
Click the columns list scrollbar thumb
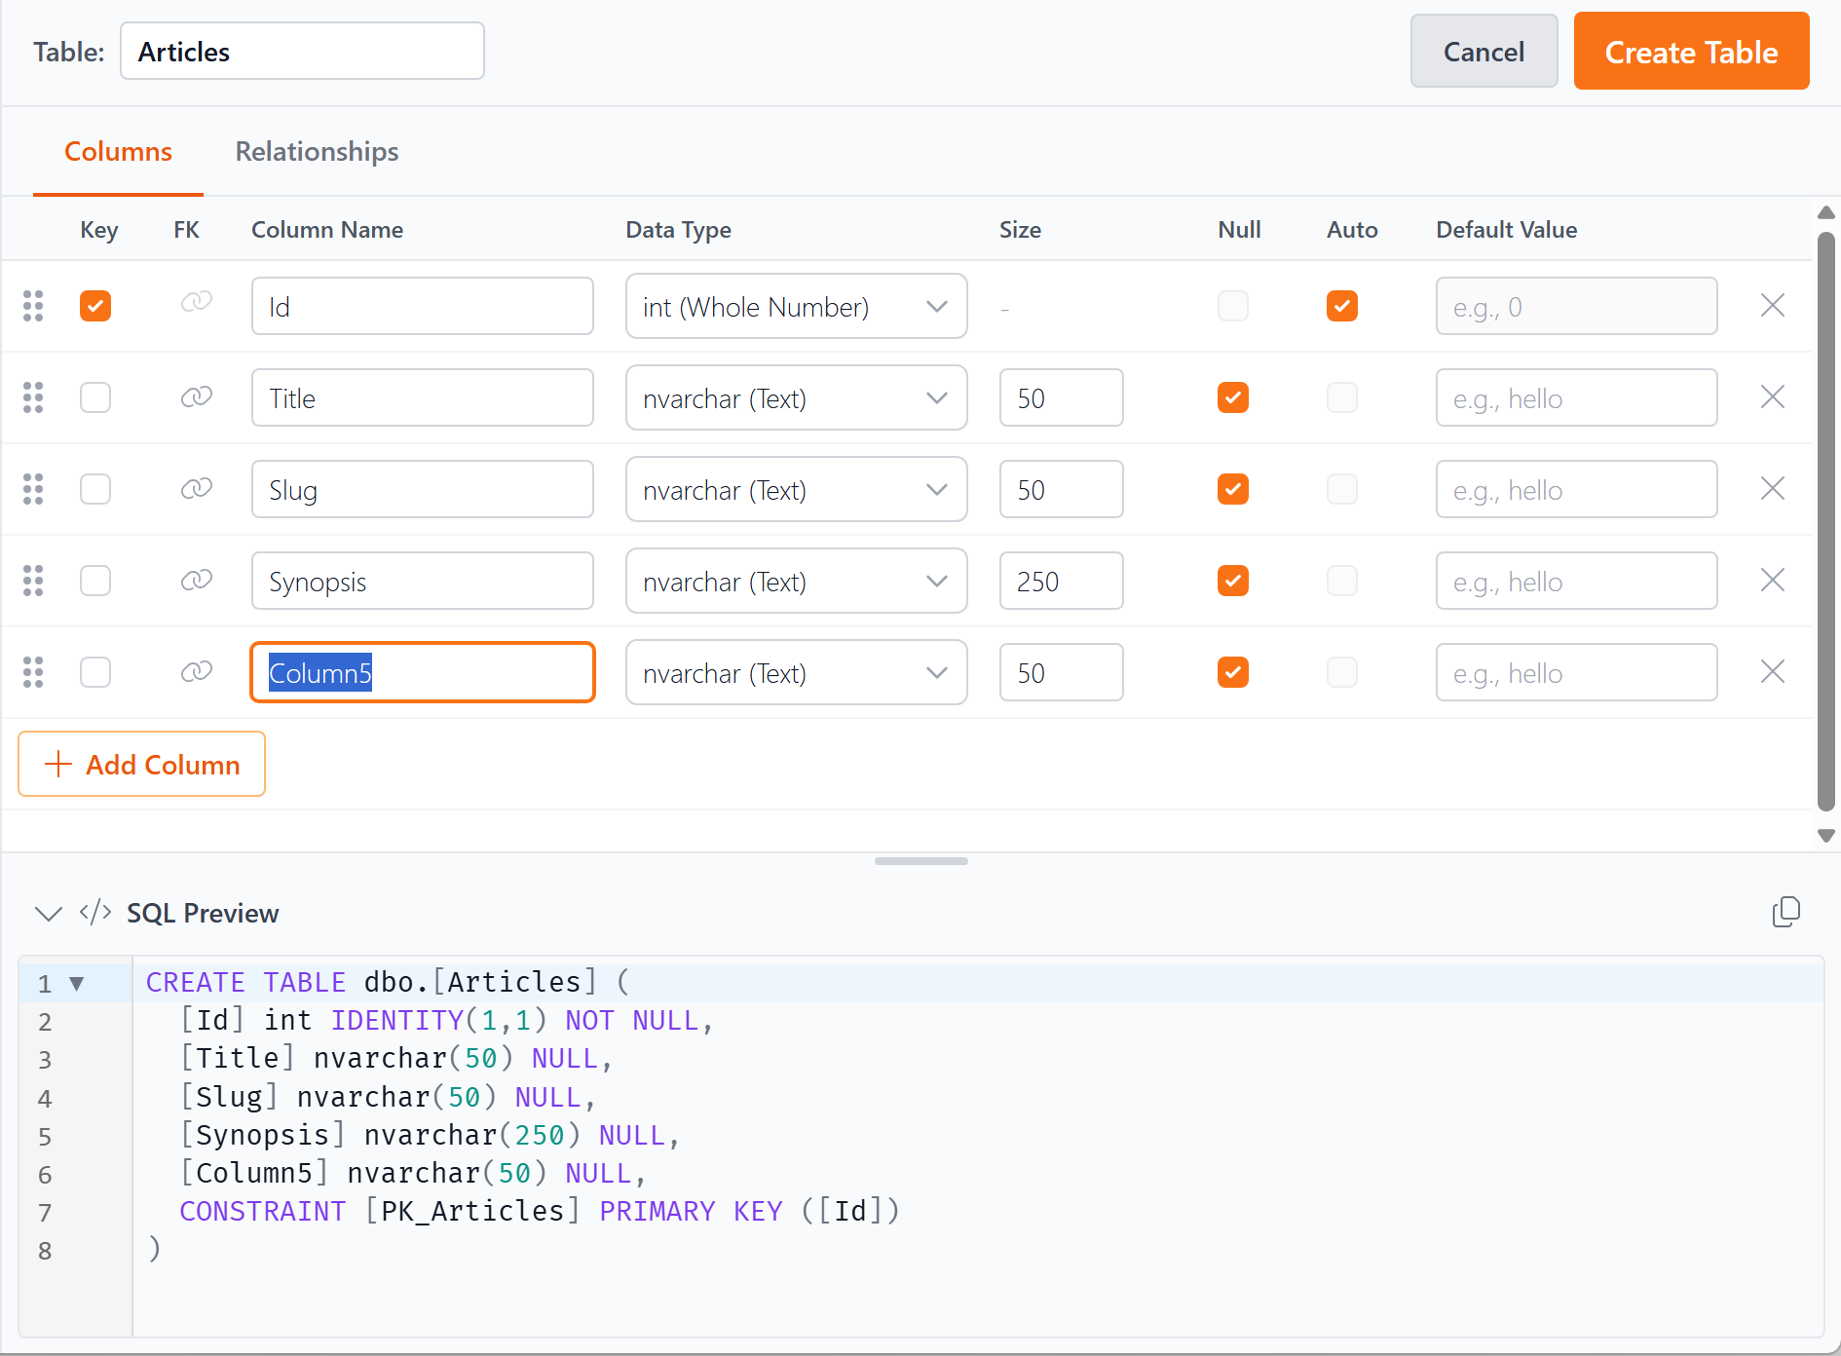coord(1826,521)
